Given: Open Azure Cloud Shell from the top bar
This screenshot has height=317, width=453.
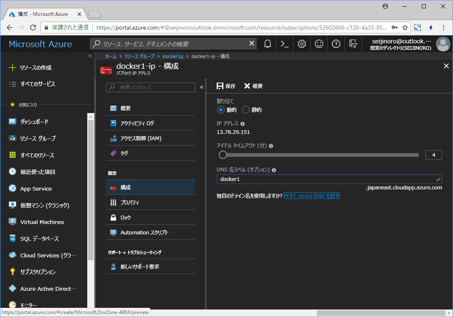Looking at the screenshot, I should [x=284, y=43].
